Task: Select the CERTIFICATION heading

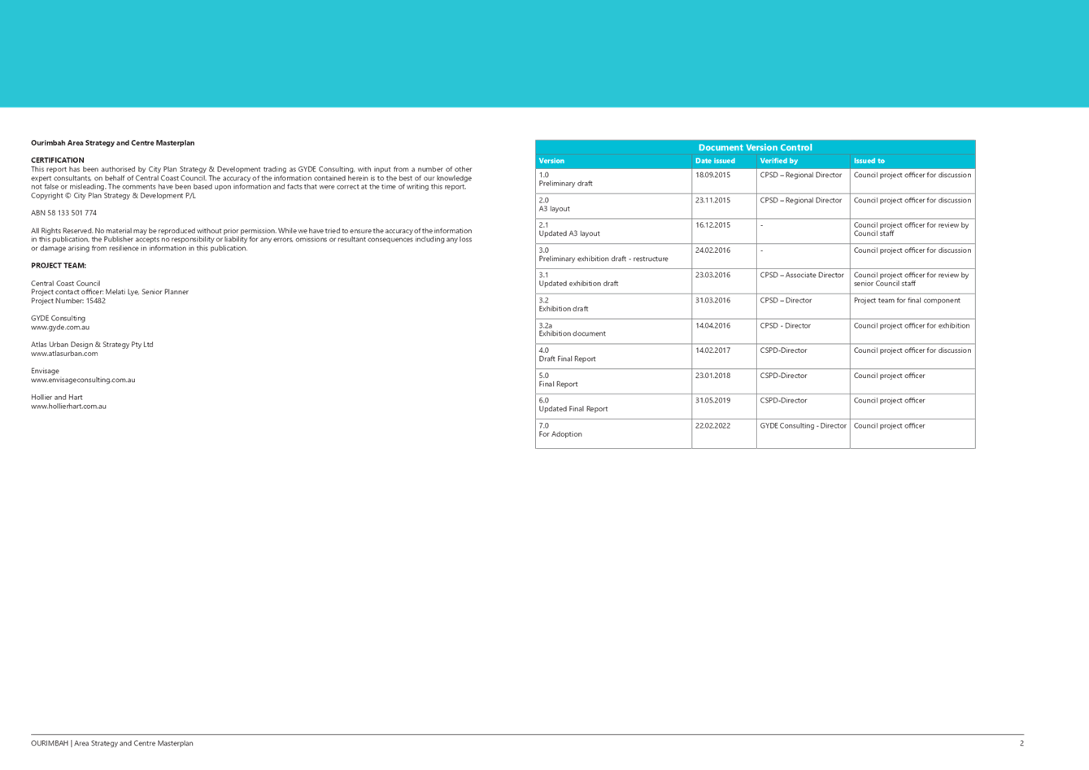Action: click(x=57, y=159)
